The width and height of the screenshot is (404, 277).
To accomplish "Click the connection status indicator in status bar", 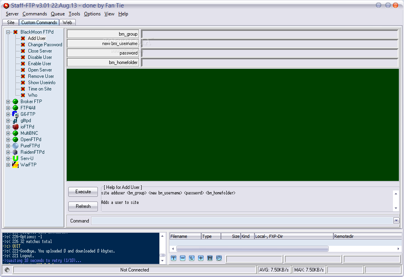I will [7, 270].
